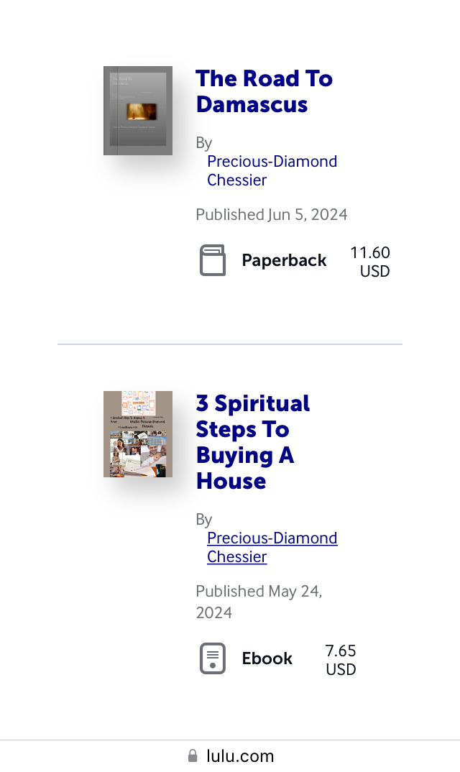This screenshot has height=772, width=460.
Task: Click the divider line between book listings
Action: (230, 344)
